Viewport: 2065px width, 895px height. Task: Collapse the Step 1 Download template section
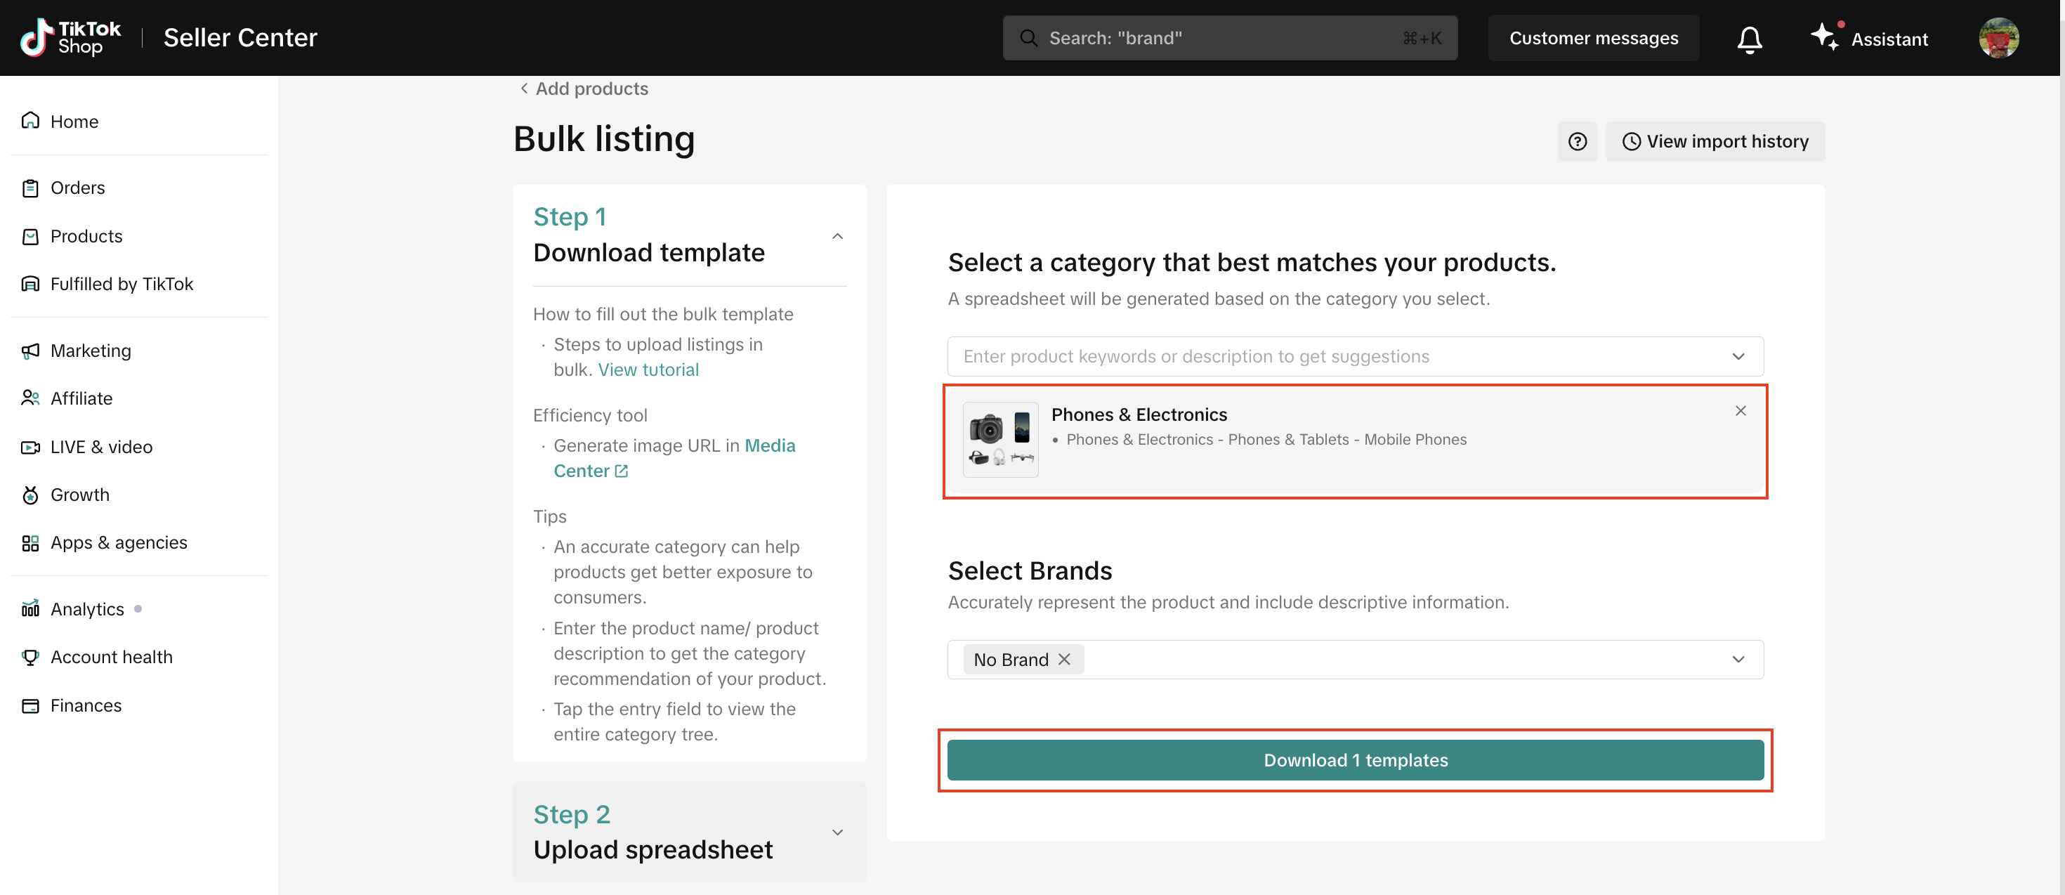coord(837,236)
